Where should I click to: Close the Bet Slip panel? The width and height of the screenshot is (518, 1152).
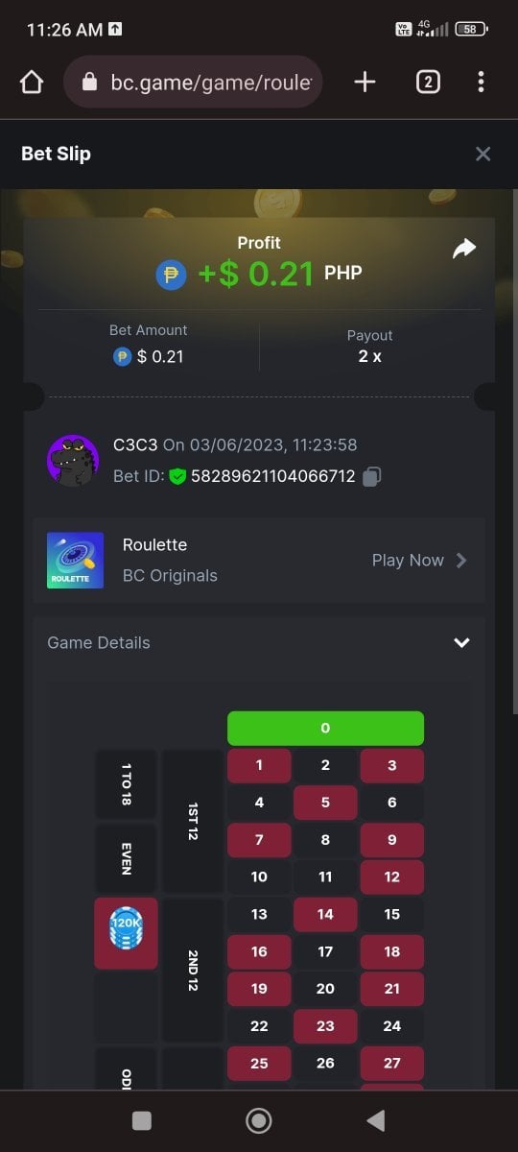pos(483,154)
